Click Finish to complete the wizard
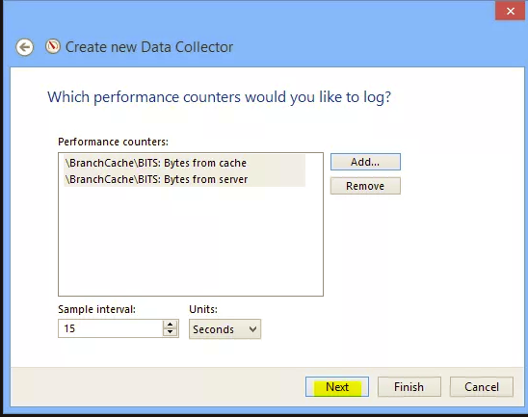Image resolution: width=528 pixels, height=417 pixels. (409, 387)
